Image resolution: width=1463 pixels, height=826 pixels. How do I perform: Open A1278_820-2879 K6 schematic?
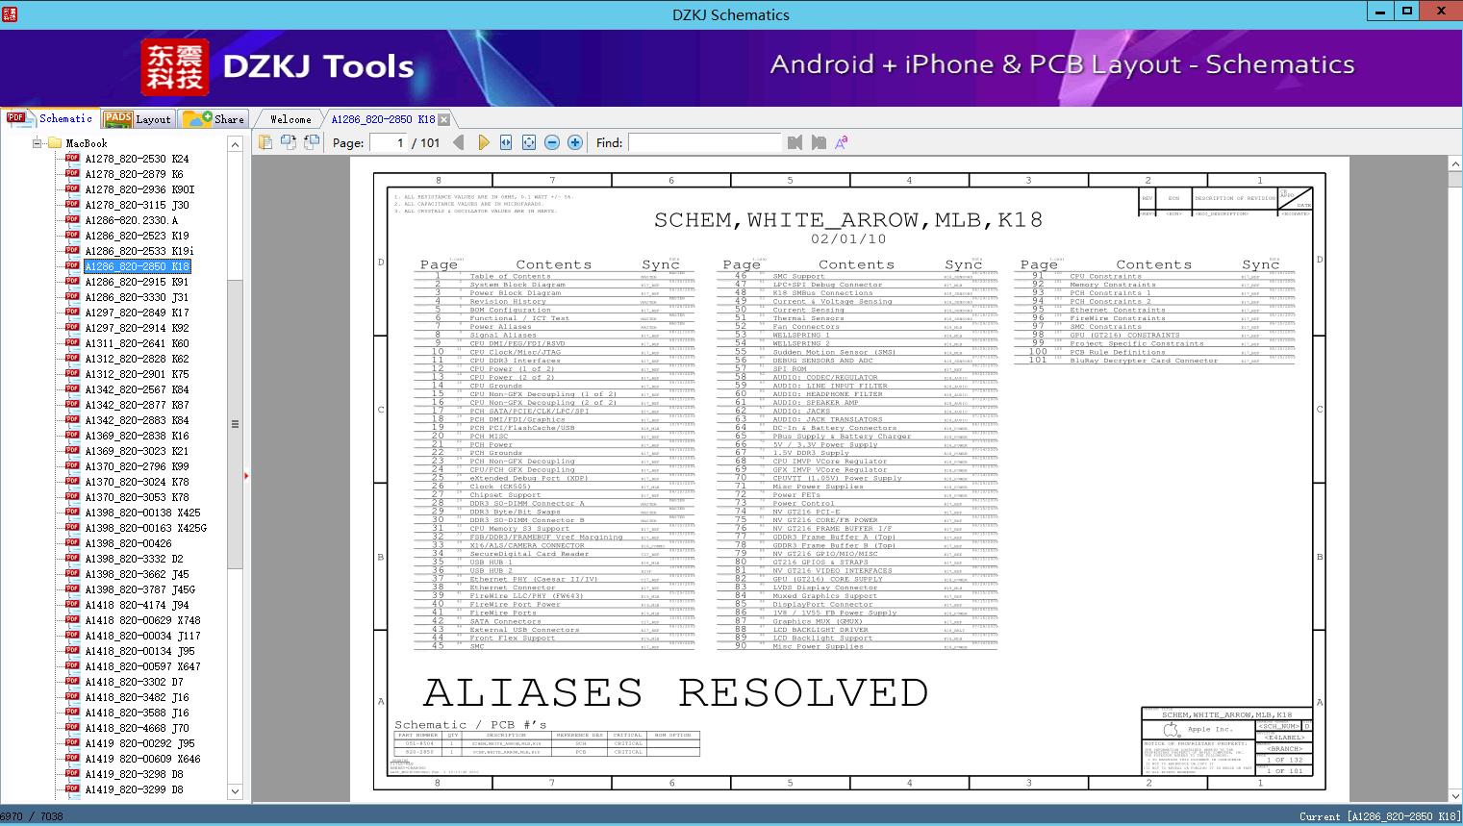coord(134,174)
